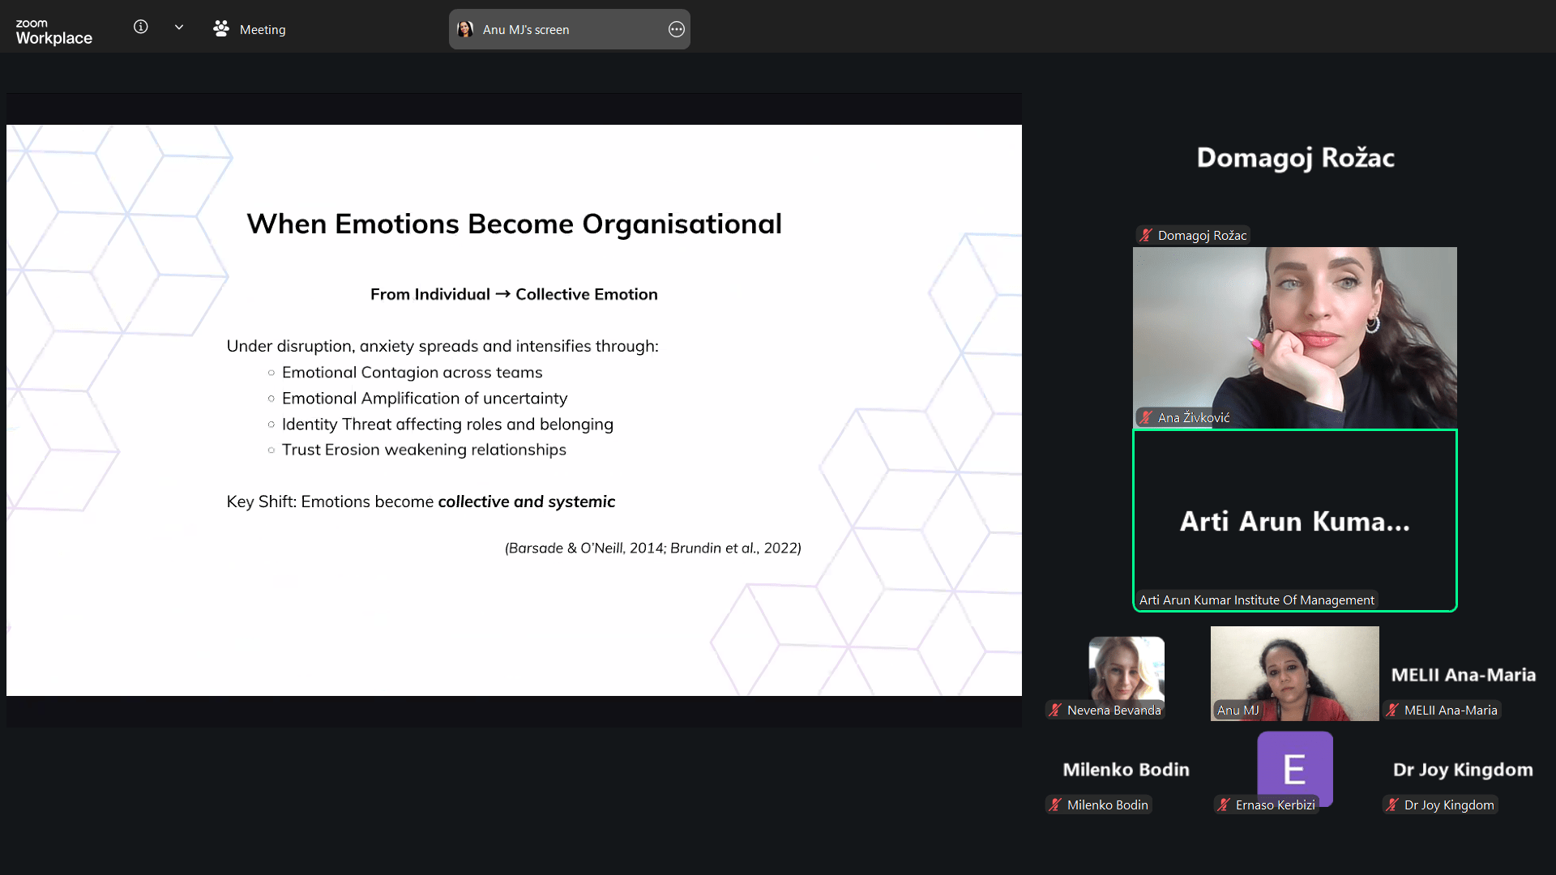This screenshot has width=1556, height=875.
Task: Click Milenko Bodin muted mic icon
Action: [1054, 805]
